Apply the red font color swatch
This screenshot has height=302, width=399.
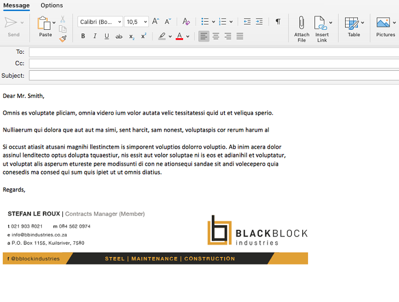180,36
